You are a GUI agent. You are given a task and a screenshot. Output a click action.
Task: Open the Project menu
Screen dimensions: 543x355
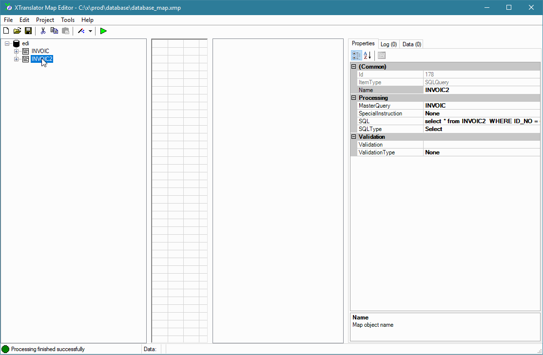click(x=45, y=19)
